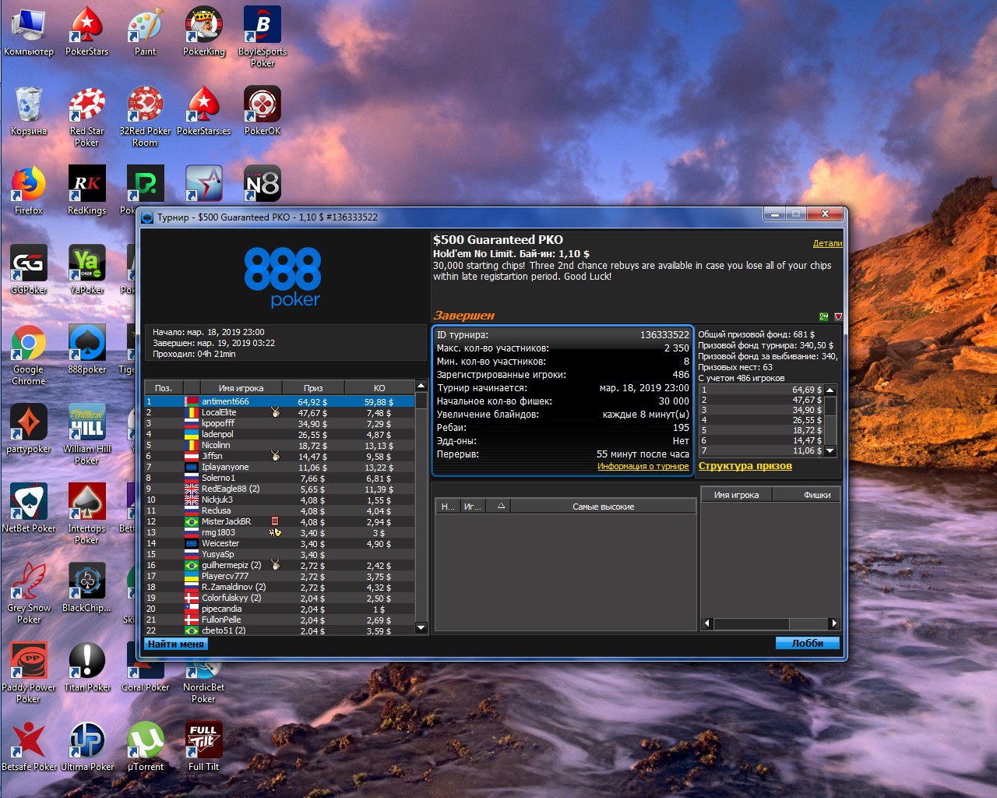Open the PokerStars desktop shortcut
Image resolution: width=997 pixels, height=798 pixels.
pos(86,32)
